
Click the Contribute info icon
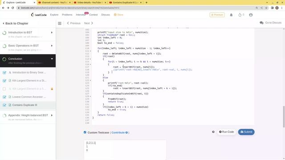point(126,132)
